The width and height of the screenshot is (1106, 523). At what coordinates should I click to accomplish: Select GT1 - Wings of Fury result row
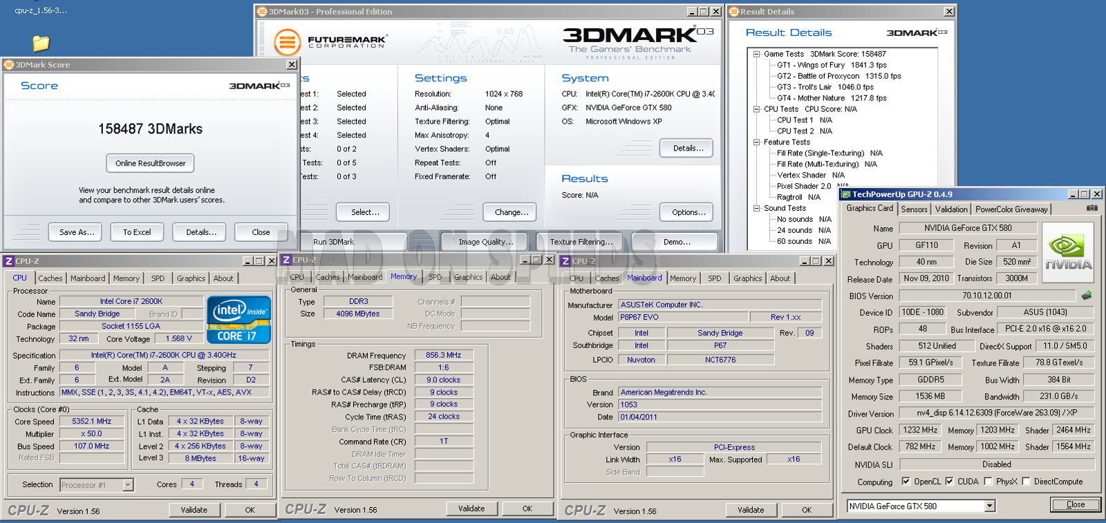pyautogui.click(x=832, y=65)
